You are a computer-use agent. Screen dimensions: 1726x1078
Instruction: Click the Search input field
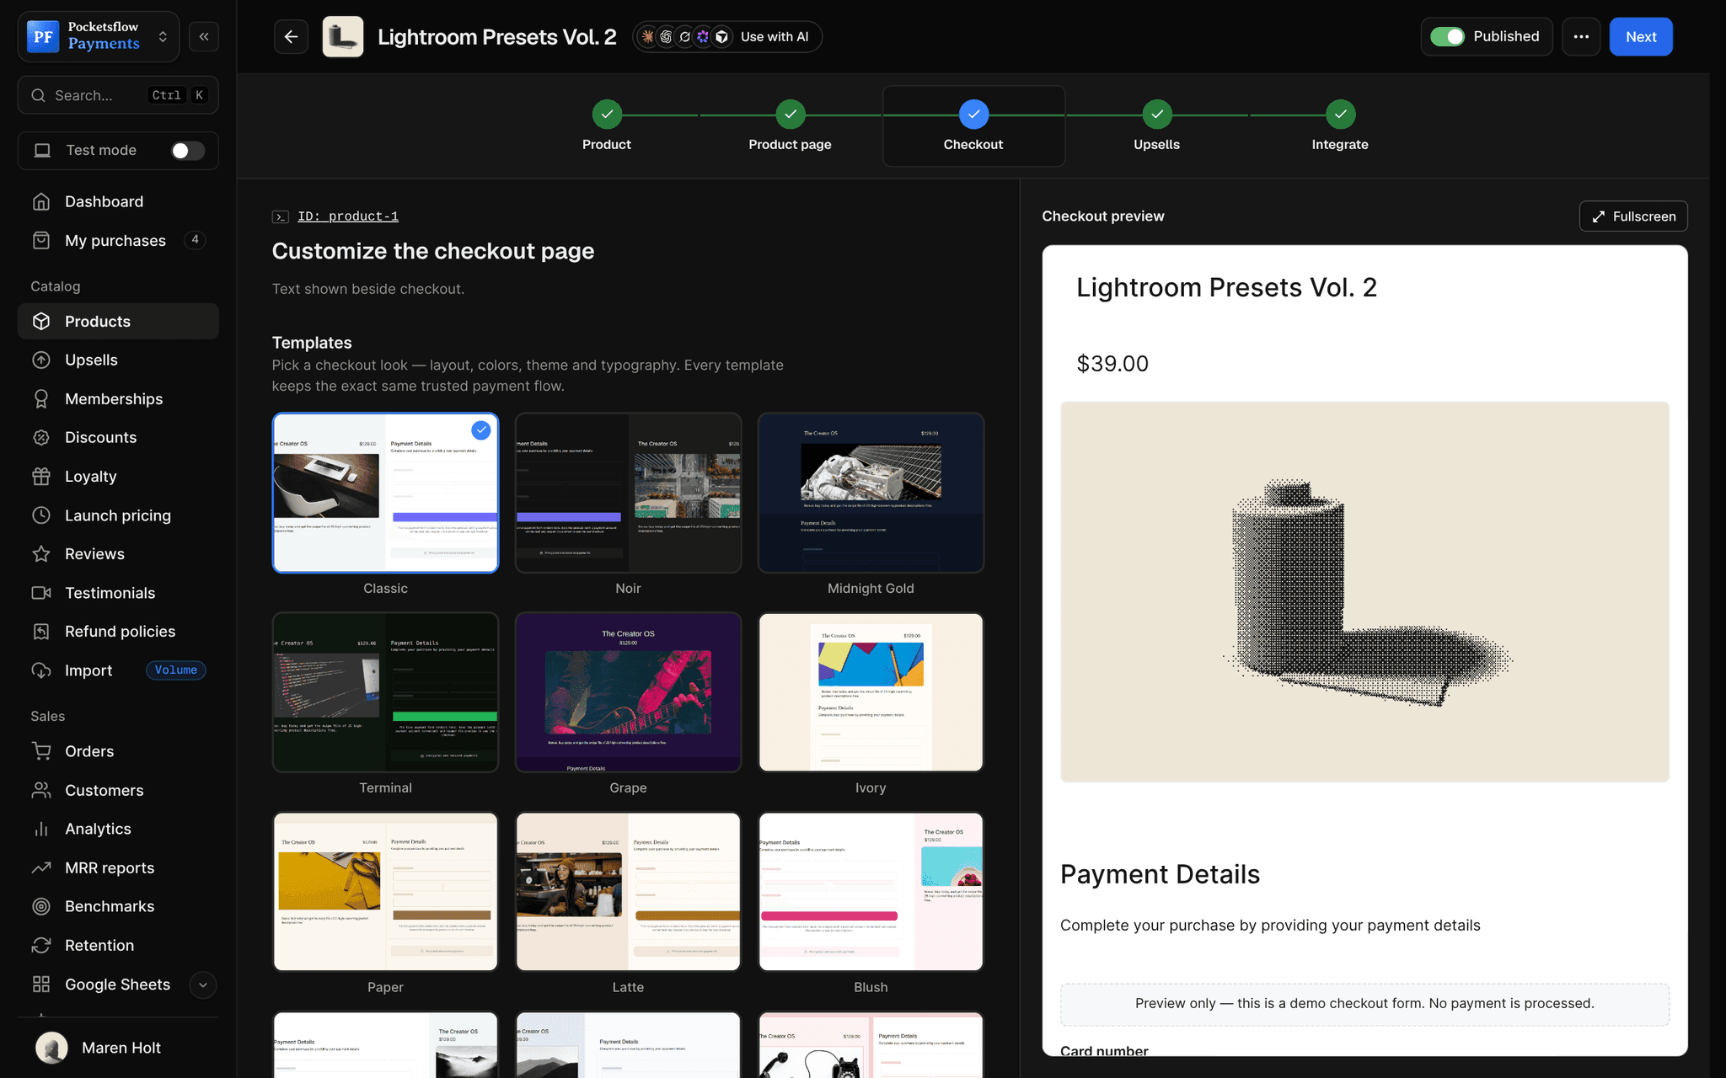118,95
